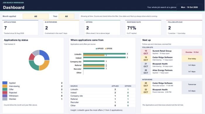Click the Follow-ups Due card

[184, 27]
